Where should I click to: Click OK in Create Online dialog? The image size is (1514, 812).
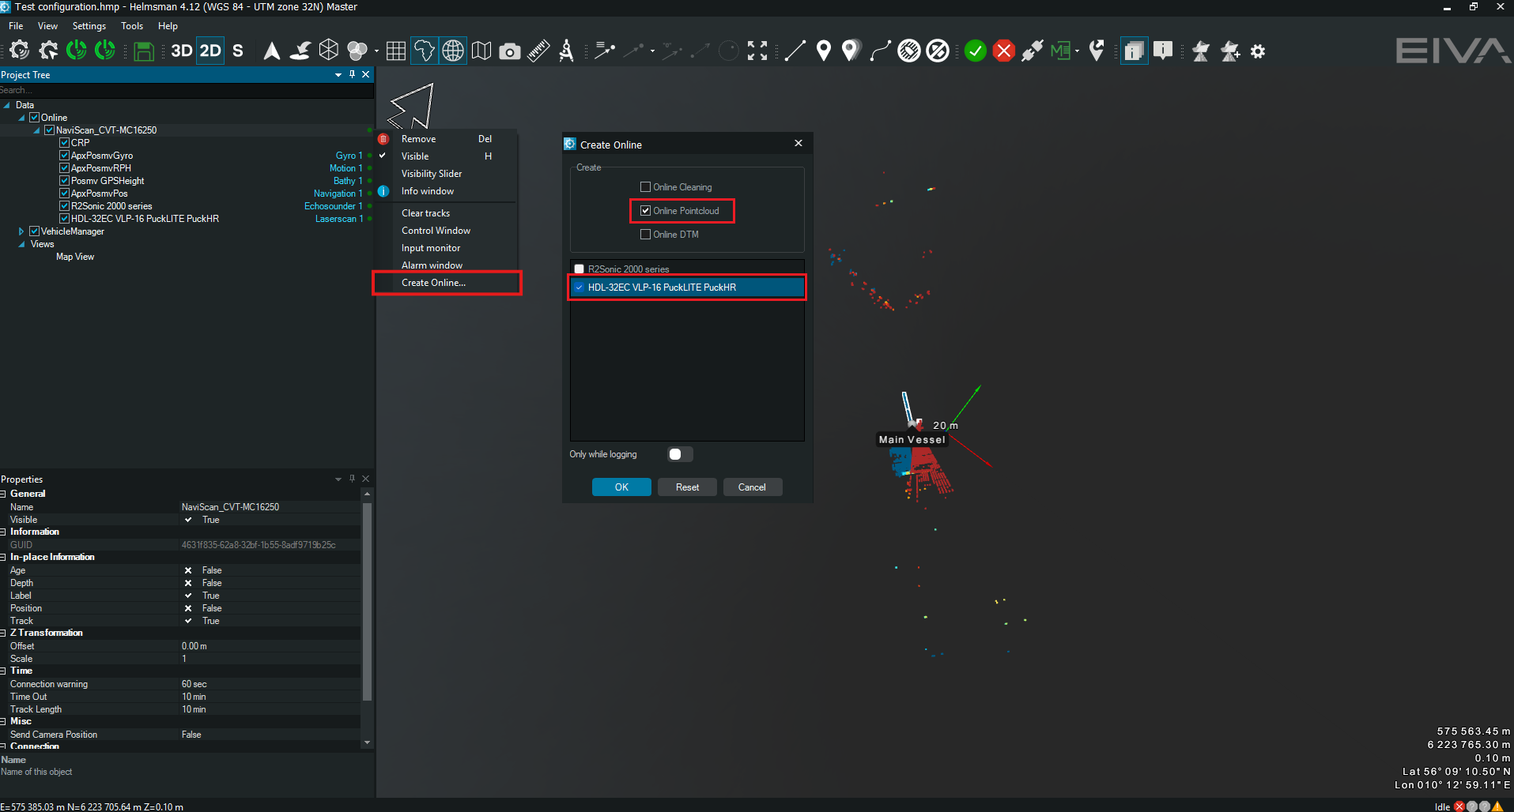click(x=621, y=487)
